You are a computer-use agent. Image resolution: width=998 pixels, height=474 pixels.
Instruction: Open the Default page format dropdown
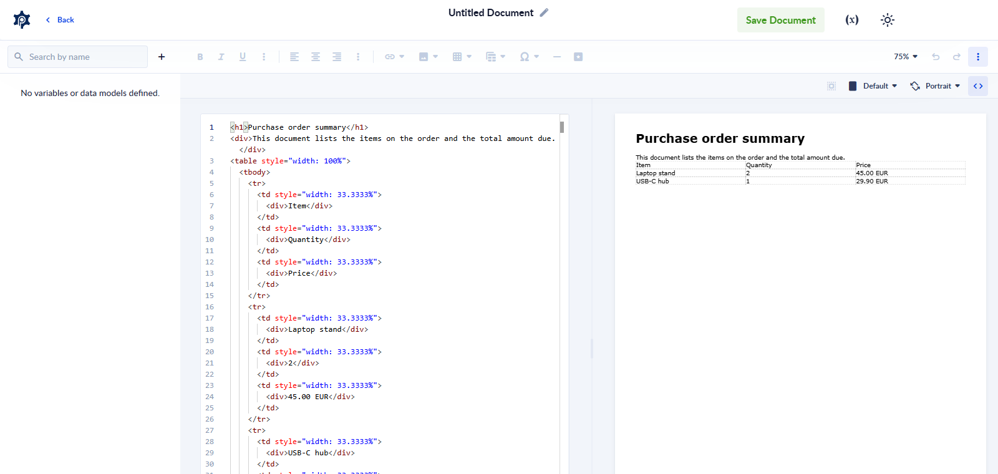873,86
